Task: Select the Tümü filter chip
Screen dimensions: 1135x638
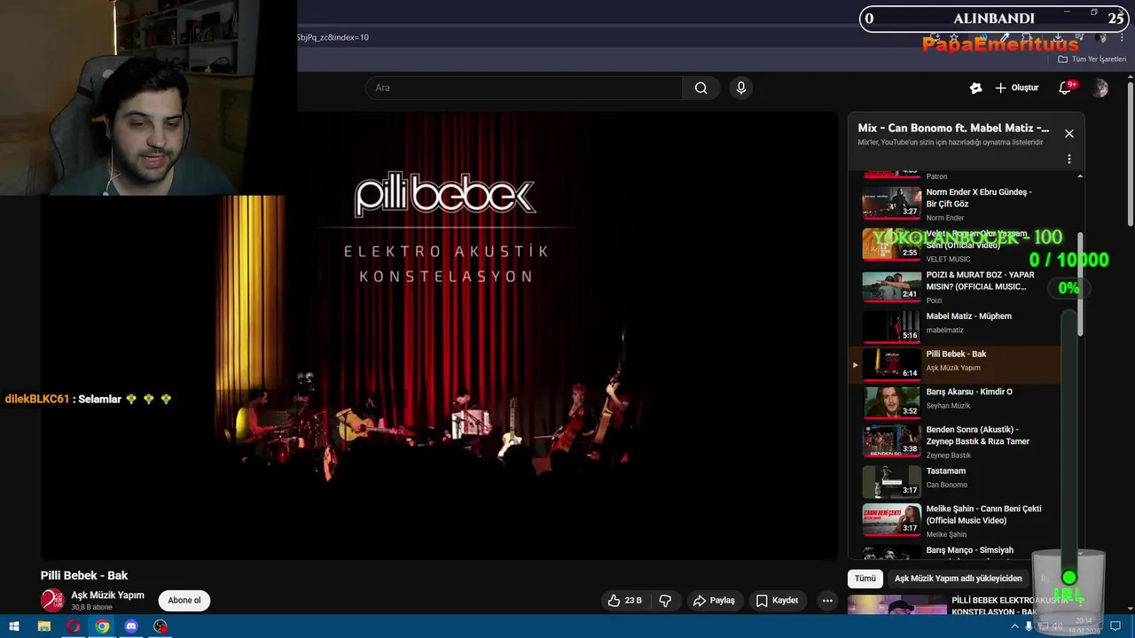Action: click(865, 578)
